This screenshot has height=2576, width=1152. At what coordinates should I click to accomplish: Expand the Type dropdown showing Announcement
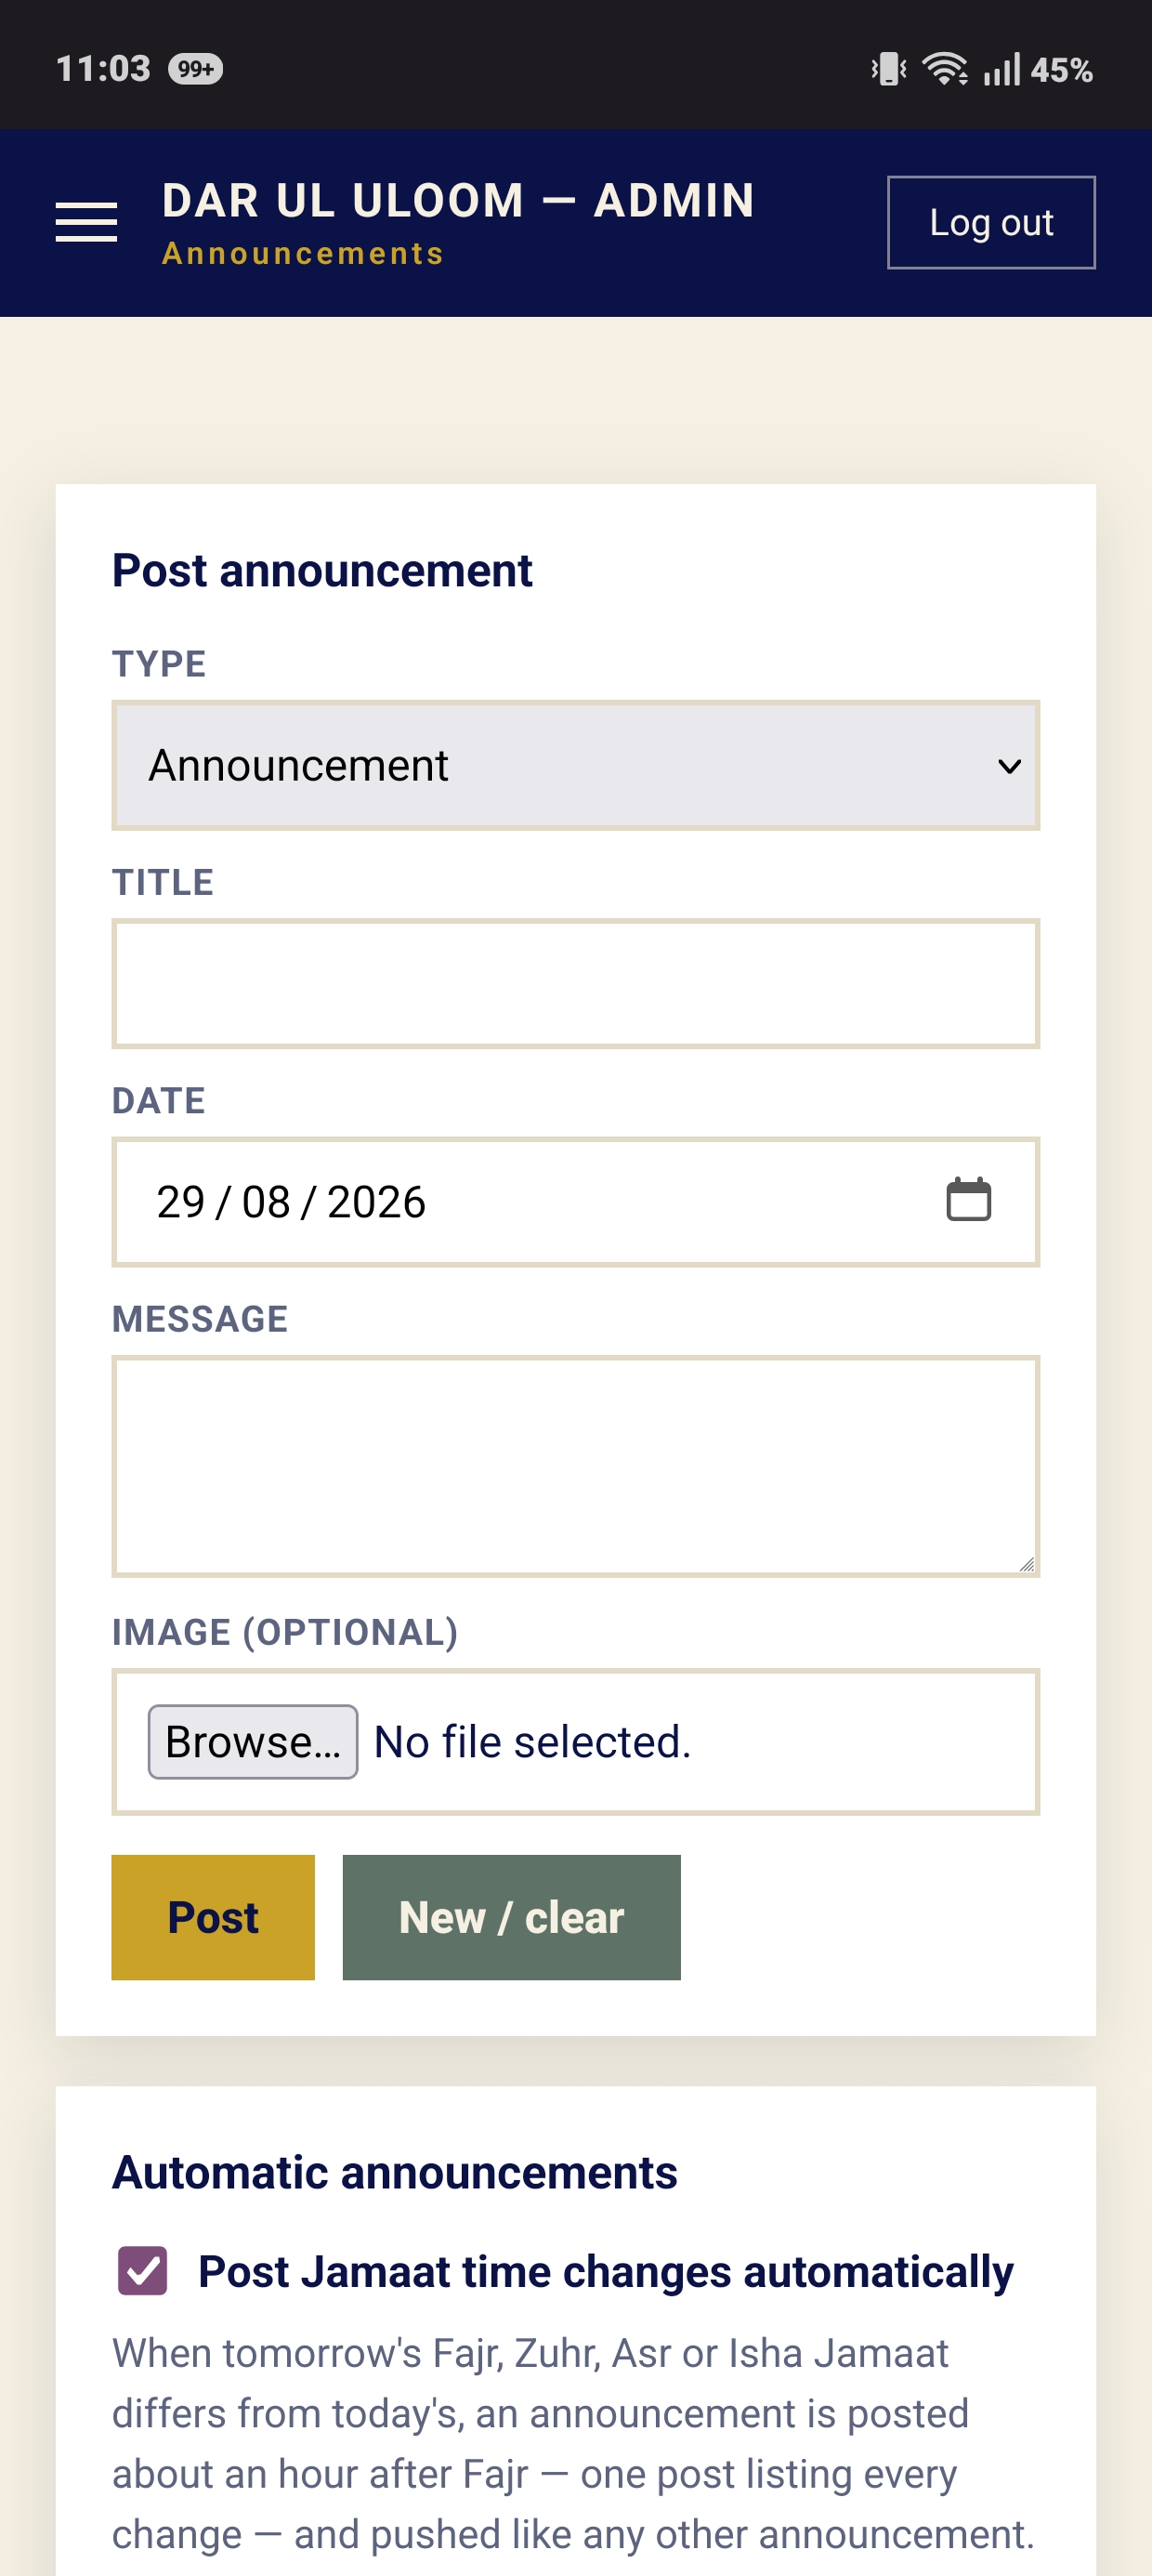576,765
